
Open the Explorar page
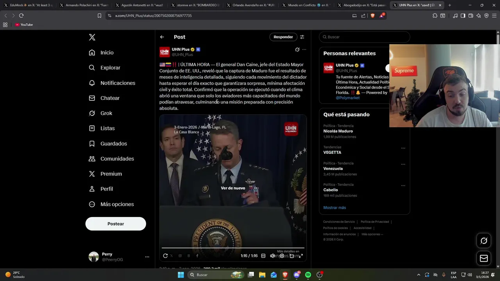click(104, 68)
